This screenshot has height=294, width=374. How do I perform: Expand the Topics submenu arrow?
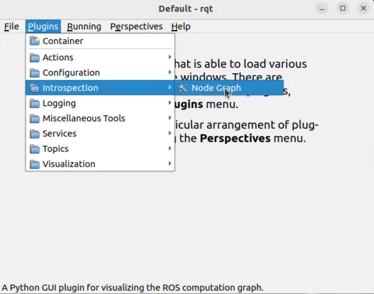coord(170,148)
